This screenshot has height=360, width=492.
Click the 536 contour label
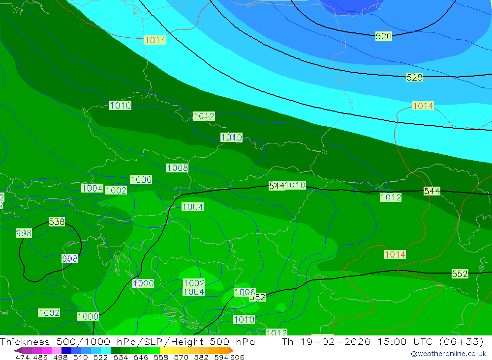point(57,222)
